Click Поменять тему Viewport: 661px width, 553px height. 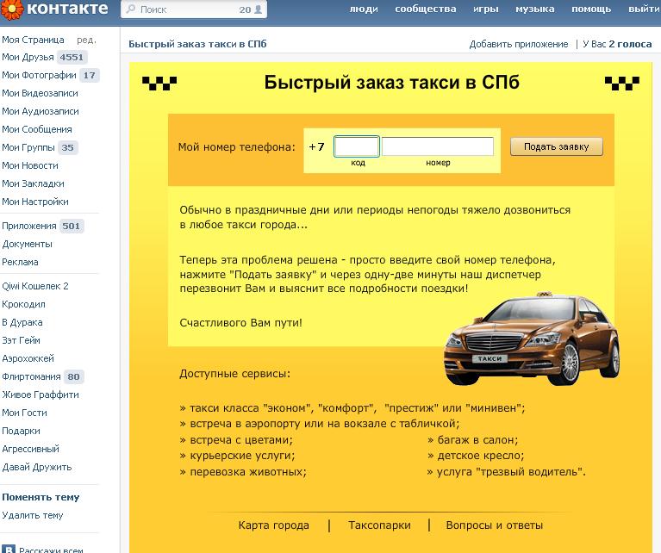41,497
